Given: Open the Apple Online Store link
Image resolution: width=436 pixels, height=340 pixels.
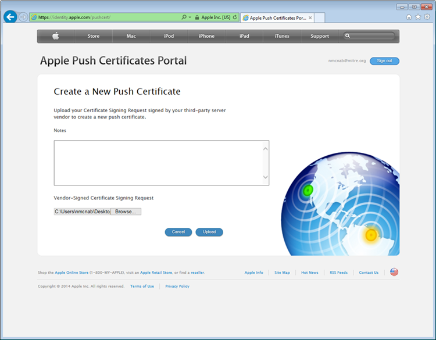Looking at the screenshot, I should click(x=72, y=273).
